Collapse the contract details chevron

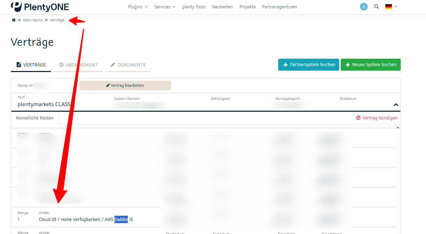pyautogui.click(x=396, y=105)
